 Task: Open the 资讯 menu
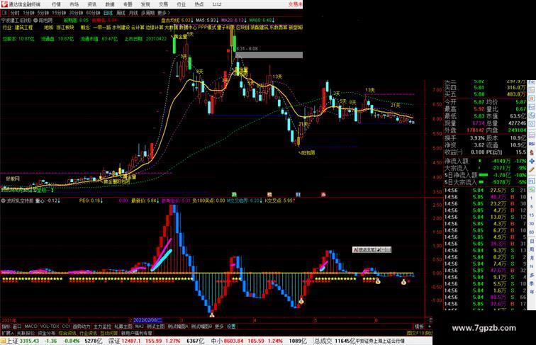point(91,4)
